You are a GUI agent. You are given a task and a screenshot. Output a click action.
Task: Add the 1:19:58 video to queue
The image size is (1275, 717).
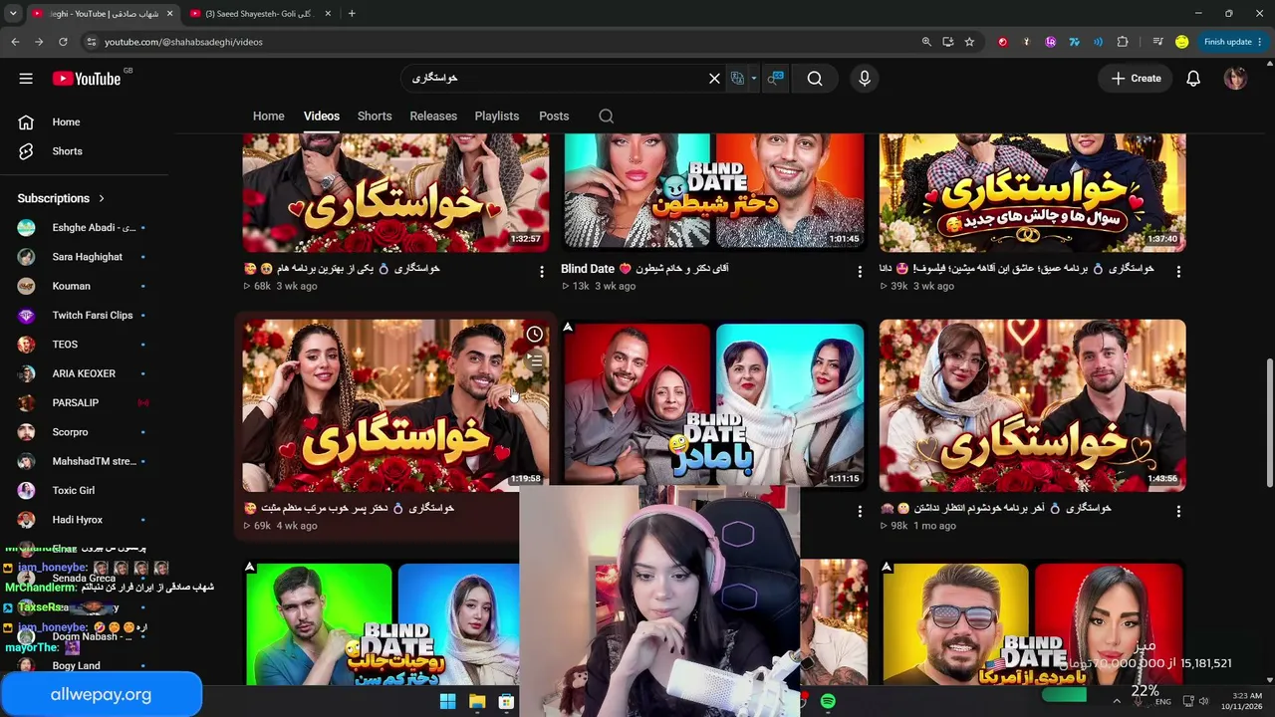pyautogui.click(x=535, y=360)
